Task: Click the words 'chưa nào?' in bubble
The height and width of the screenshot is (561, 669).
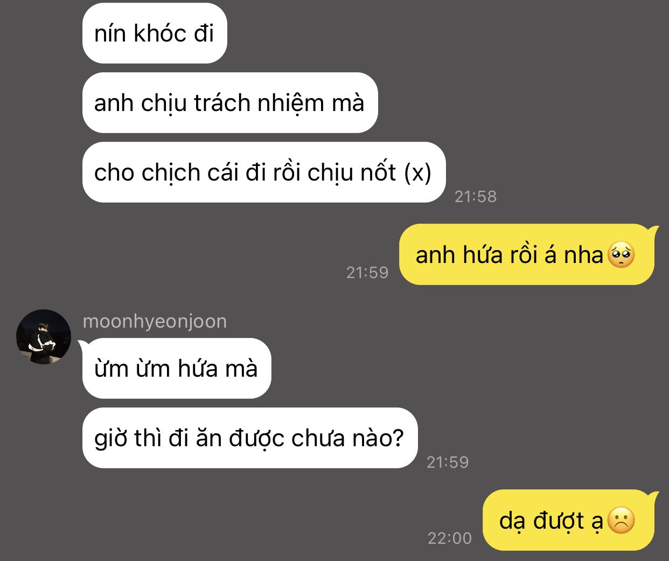Action: tap(347, 438)
